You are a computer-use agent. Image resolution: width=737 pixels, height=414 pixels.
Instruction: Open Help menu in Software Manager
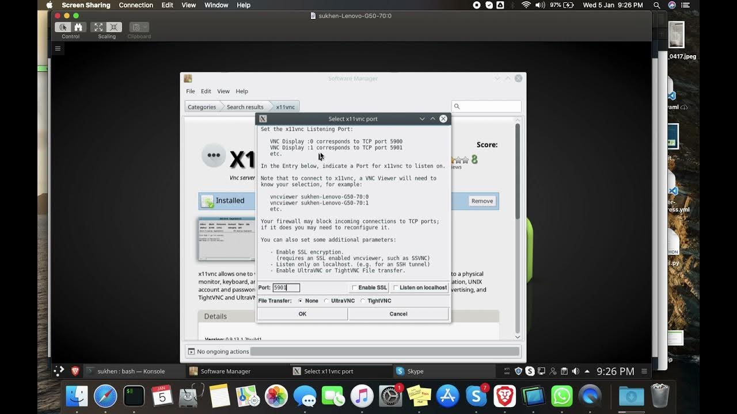point(242,91)
